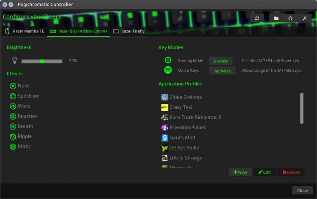Select the Freedom Planet profile name
This screenshot has width=317, height=199.
(188, 128)
